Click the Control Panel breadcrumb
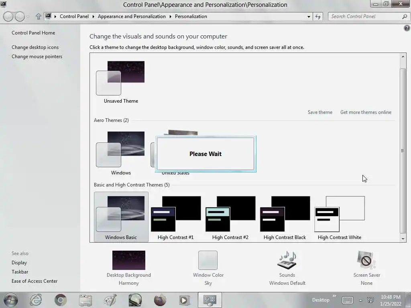Viewport: 411px width, 308px height. coord(74,16)
